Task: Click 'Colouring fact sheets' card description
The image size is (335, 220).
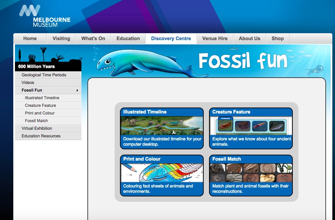Action: point(158,188)
